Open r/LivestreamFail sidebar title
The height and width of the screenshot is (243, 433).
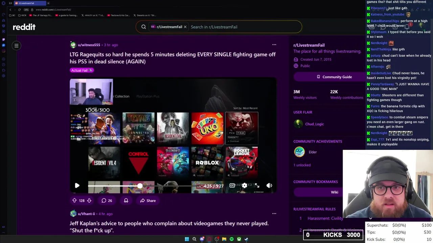[309, 45]
